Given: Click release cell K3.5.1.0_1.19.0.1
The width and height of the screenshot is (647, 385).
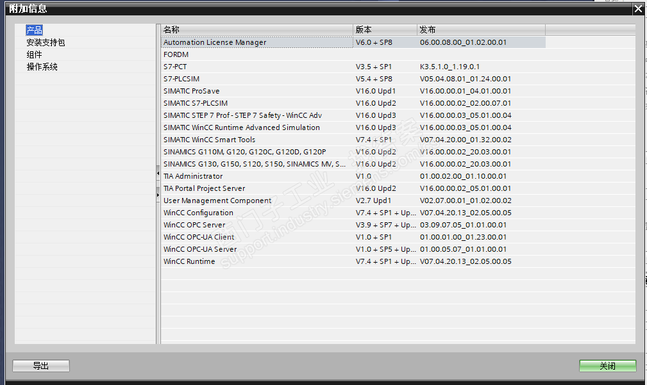Looking at the screenshot, I should [x=450, y=67].
